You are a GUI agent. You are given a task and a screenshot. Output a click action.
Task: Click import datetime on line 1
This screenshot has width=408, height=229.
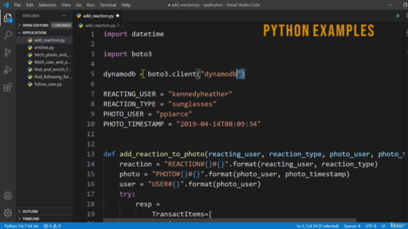134,34
